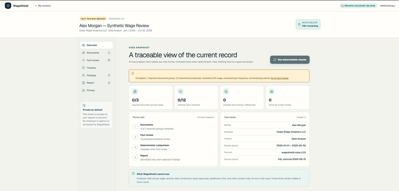Click the Version 4 label in Case details
399x191 pixels.
tap(301, 117)
